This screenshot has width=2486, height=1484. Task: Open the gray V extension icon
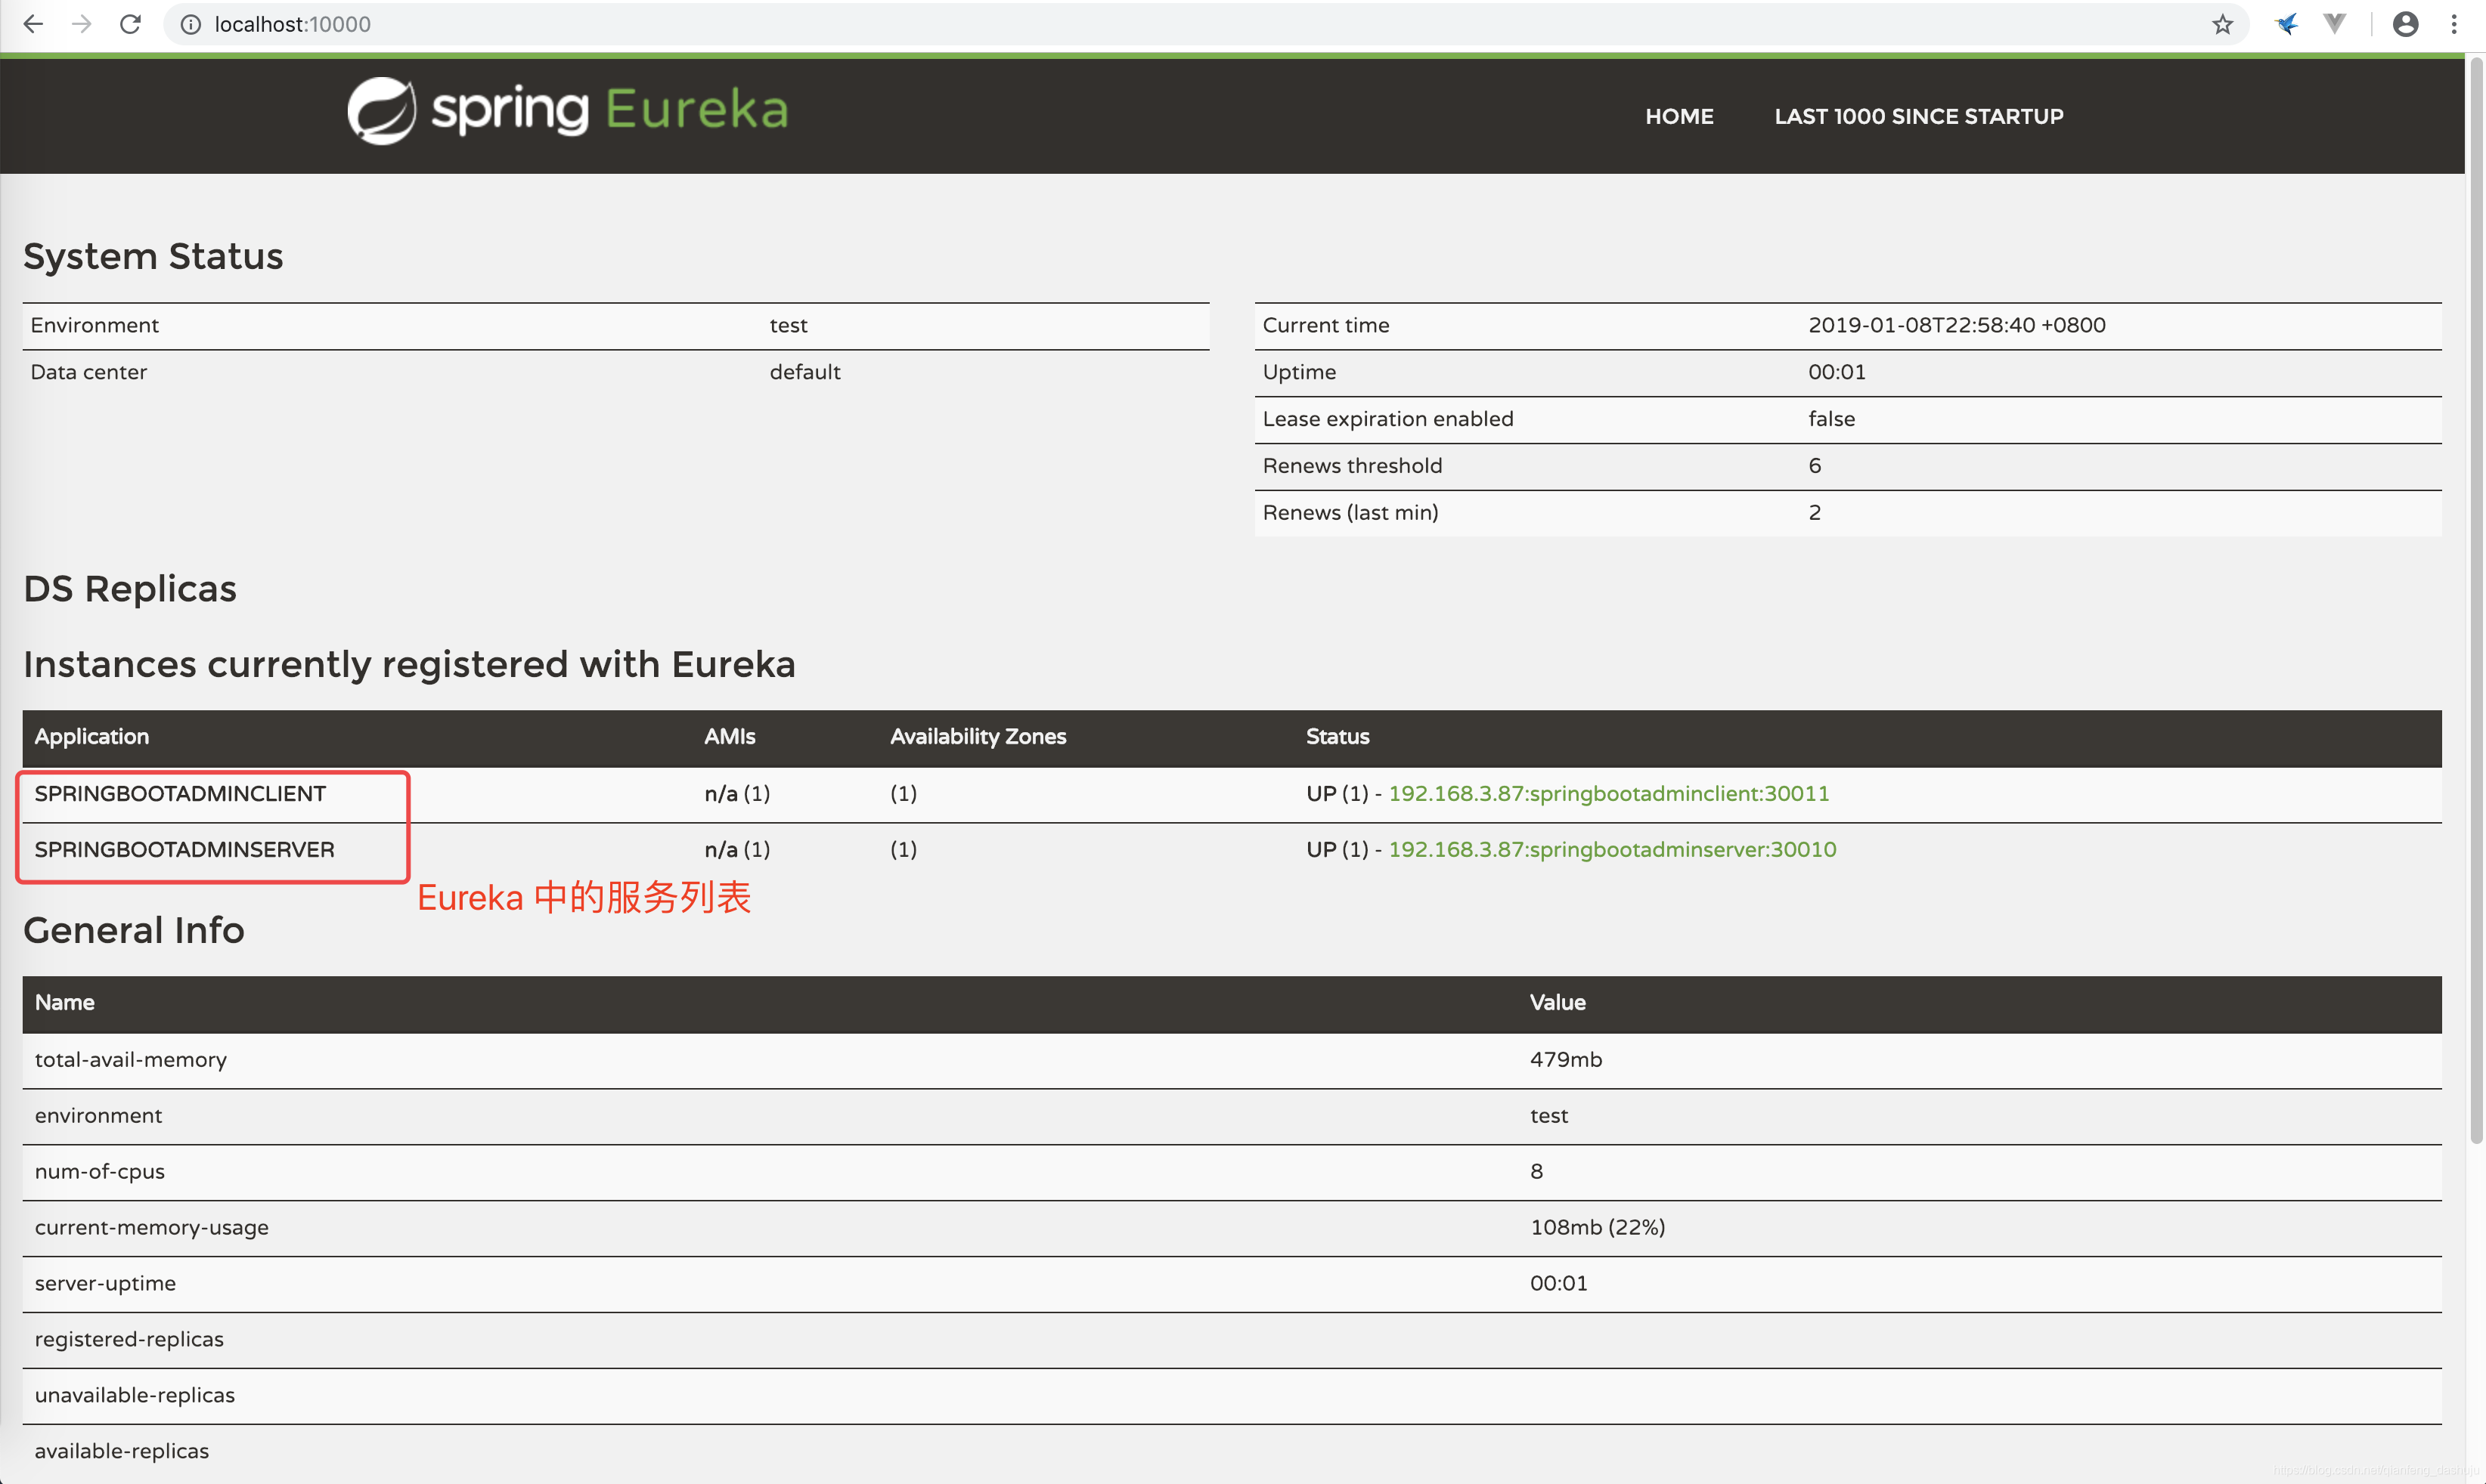coord(2334,24)
